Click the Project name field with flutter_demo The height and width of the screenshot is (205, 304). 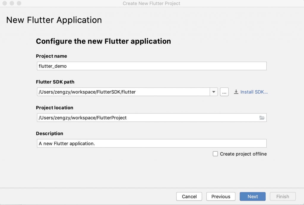[151, 66]
